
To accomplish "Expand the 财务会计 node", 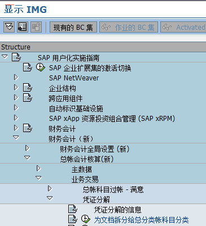I will (x=16, y=128).
